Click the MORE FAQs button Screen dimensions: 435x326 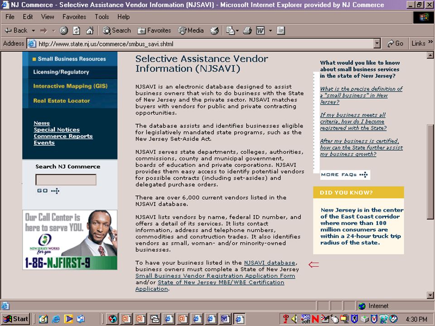(344, 175)
